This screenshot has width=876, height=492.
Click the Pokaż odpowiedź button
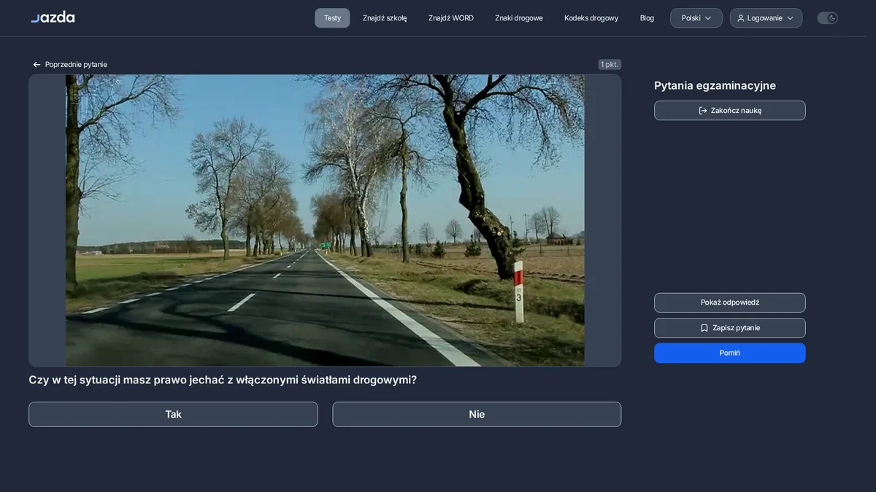pyautogui.click(x=730, y=302)
